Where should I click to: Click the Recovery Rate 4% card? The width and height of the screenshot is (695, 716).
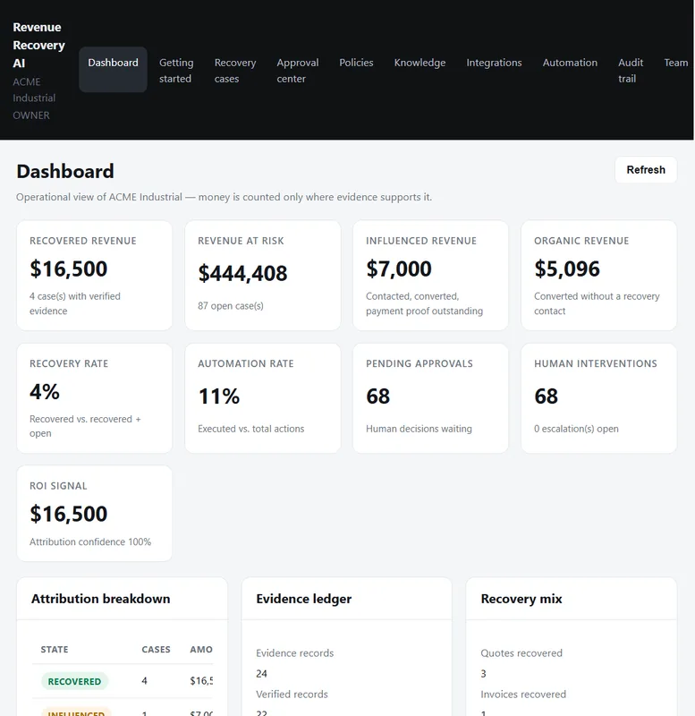[x=95, y=398]
